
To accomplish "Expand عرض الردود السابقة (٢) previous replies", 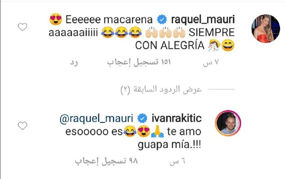I will click(x=161, y=89).
